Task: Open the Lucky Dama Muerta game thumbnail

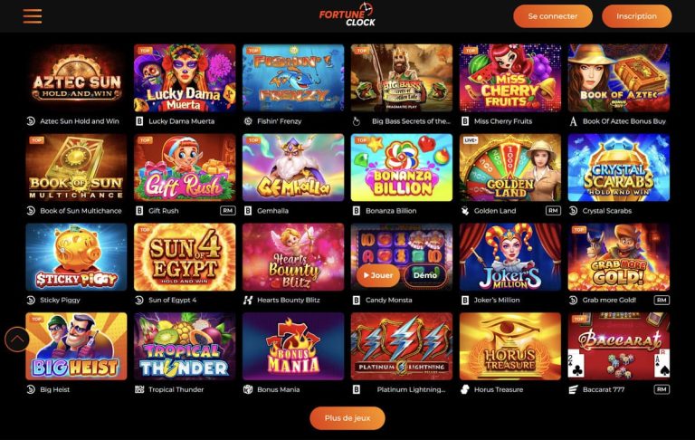Action: 185,78
